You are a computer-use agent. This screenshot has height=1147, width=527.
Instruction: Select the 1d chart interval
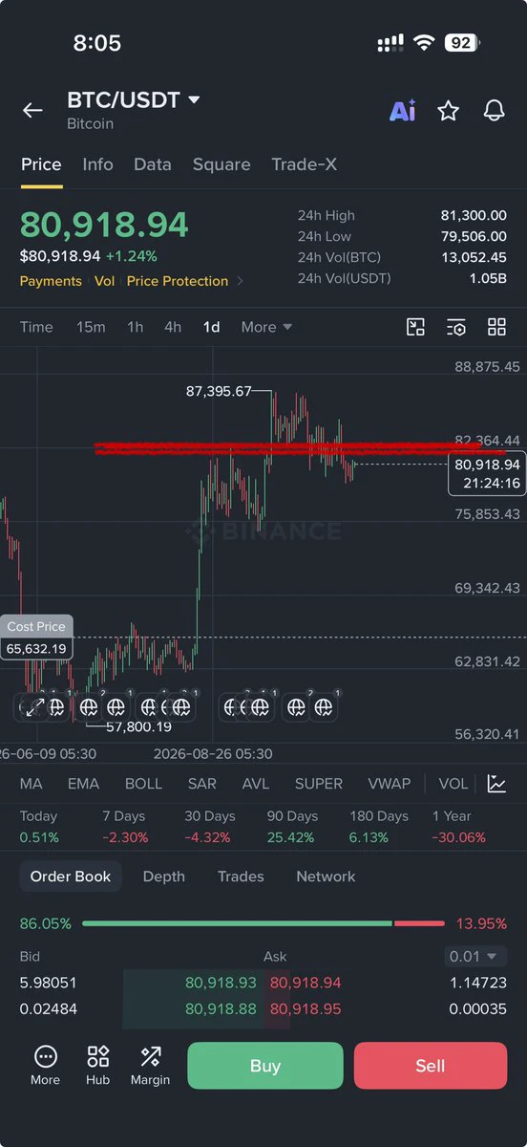211,327
